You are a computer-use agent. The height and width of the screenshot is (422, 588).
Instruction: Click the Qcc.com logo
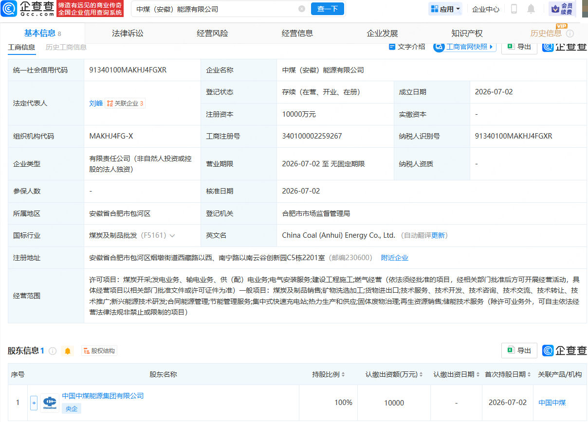click(27, 9)
